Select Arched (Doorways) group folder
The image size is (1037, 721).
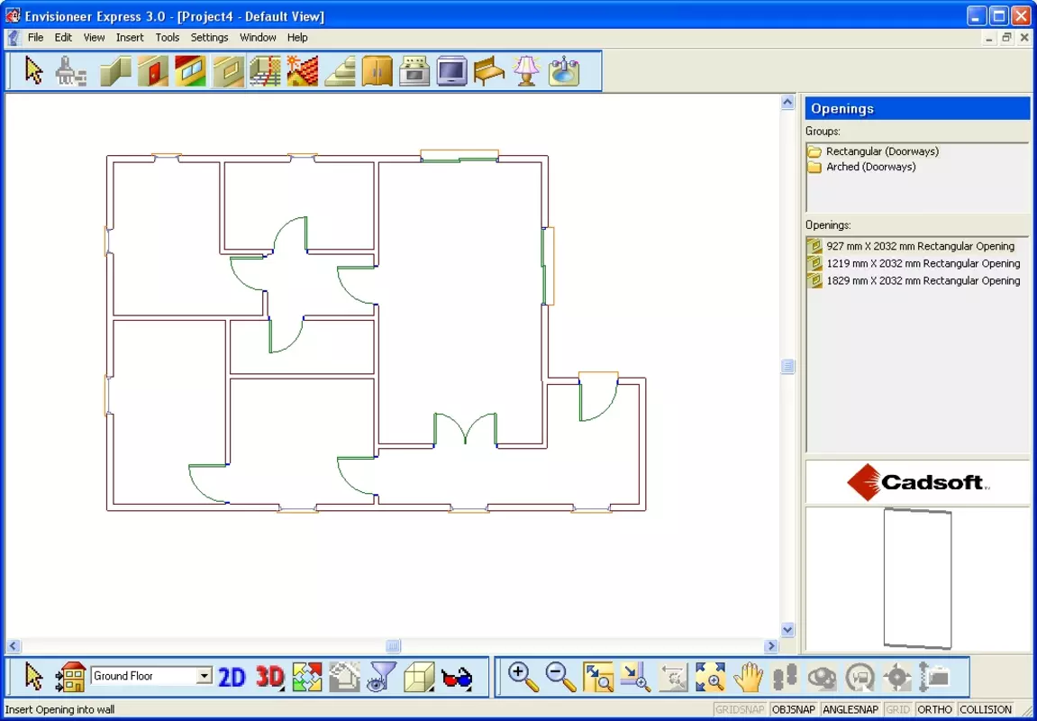[x=861, y=167]
